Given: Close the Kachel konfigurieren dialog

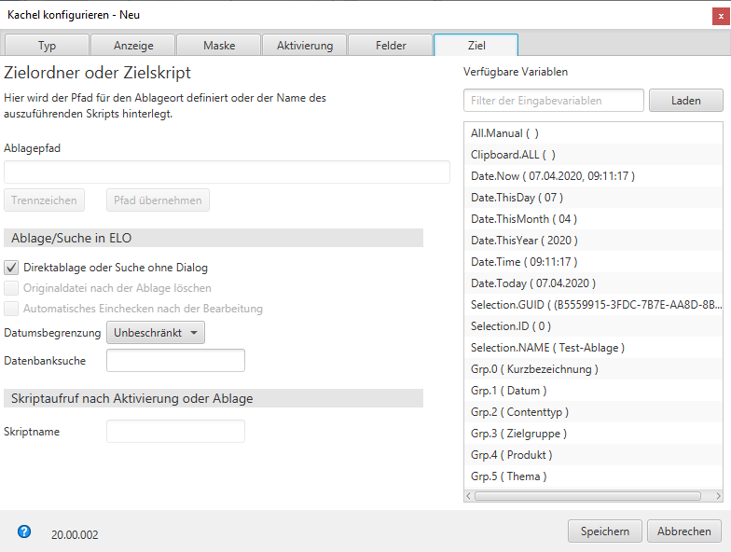Looking at the screenshot, I should (721, 16).
